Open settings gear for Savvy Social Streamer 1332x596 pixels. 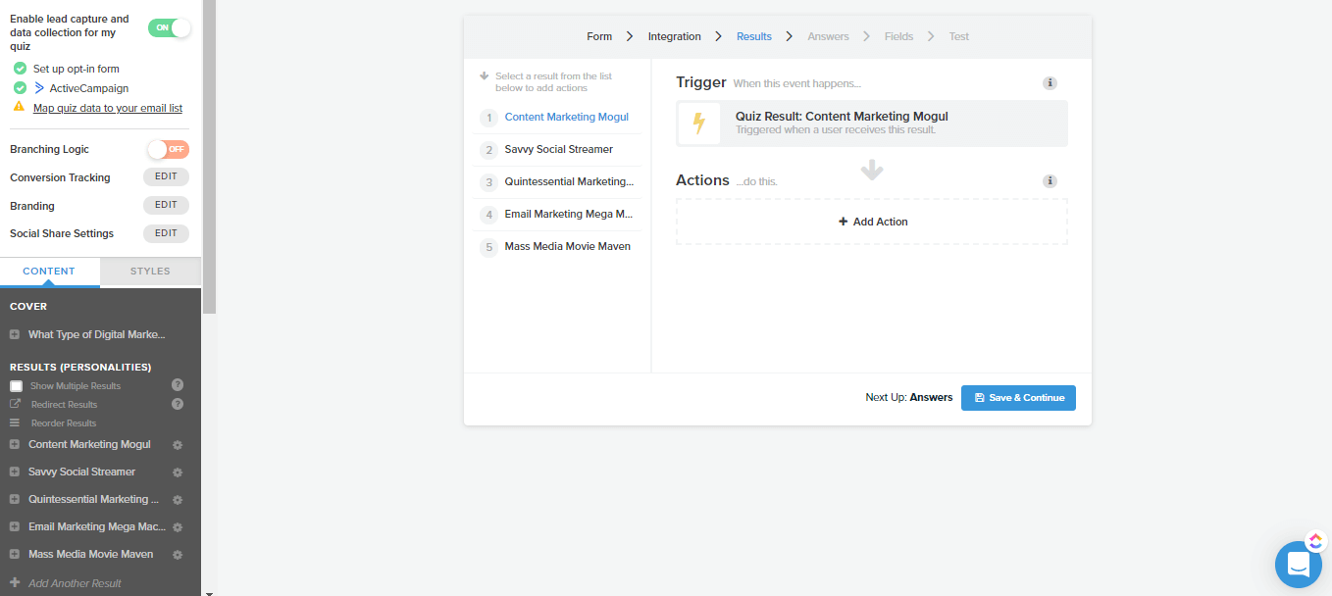pyautogui.click(x=178, y=472)
